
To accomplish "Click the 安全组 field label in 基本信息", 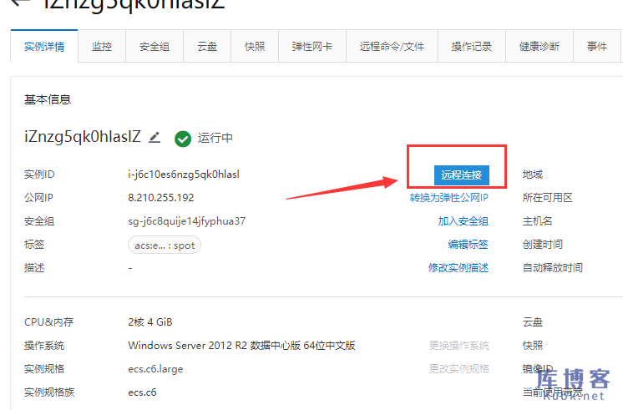I will 39,221.
